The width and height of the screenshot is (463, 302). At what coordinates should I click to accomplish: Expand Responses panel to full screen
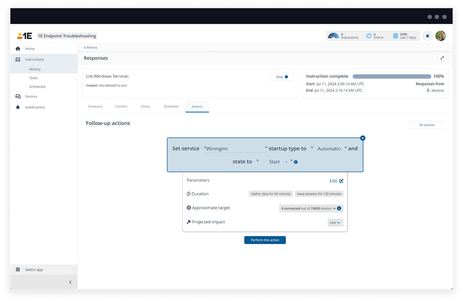click(442, 58)
